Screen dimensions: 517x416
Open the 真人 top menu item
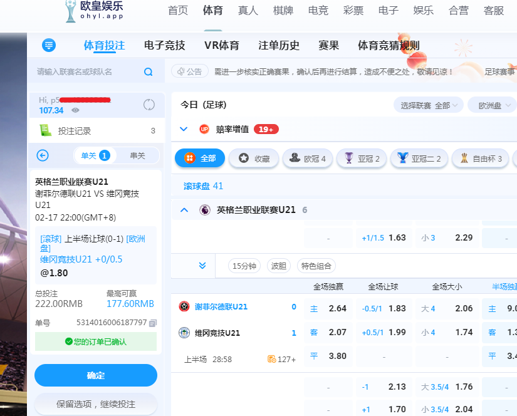pyautogui.click(x=248, y=10)
